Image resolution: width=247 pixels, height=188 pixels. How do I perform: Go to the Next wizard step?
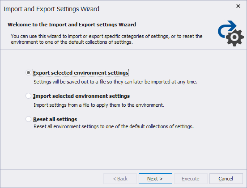(155, 179)
